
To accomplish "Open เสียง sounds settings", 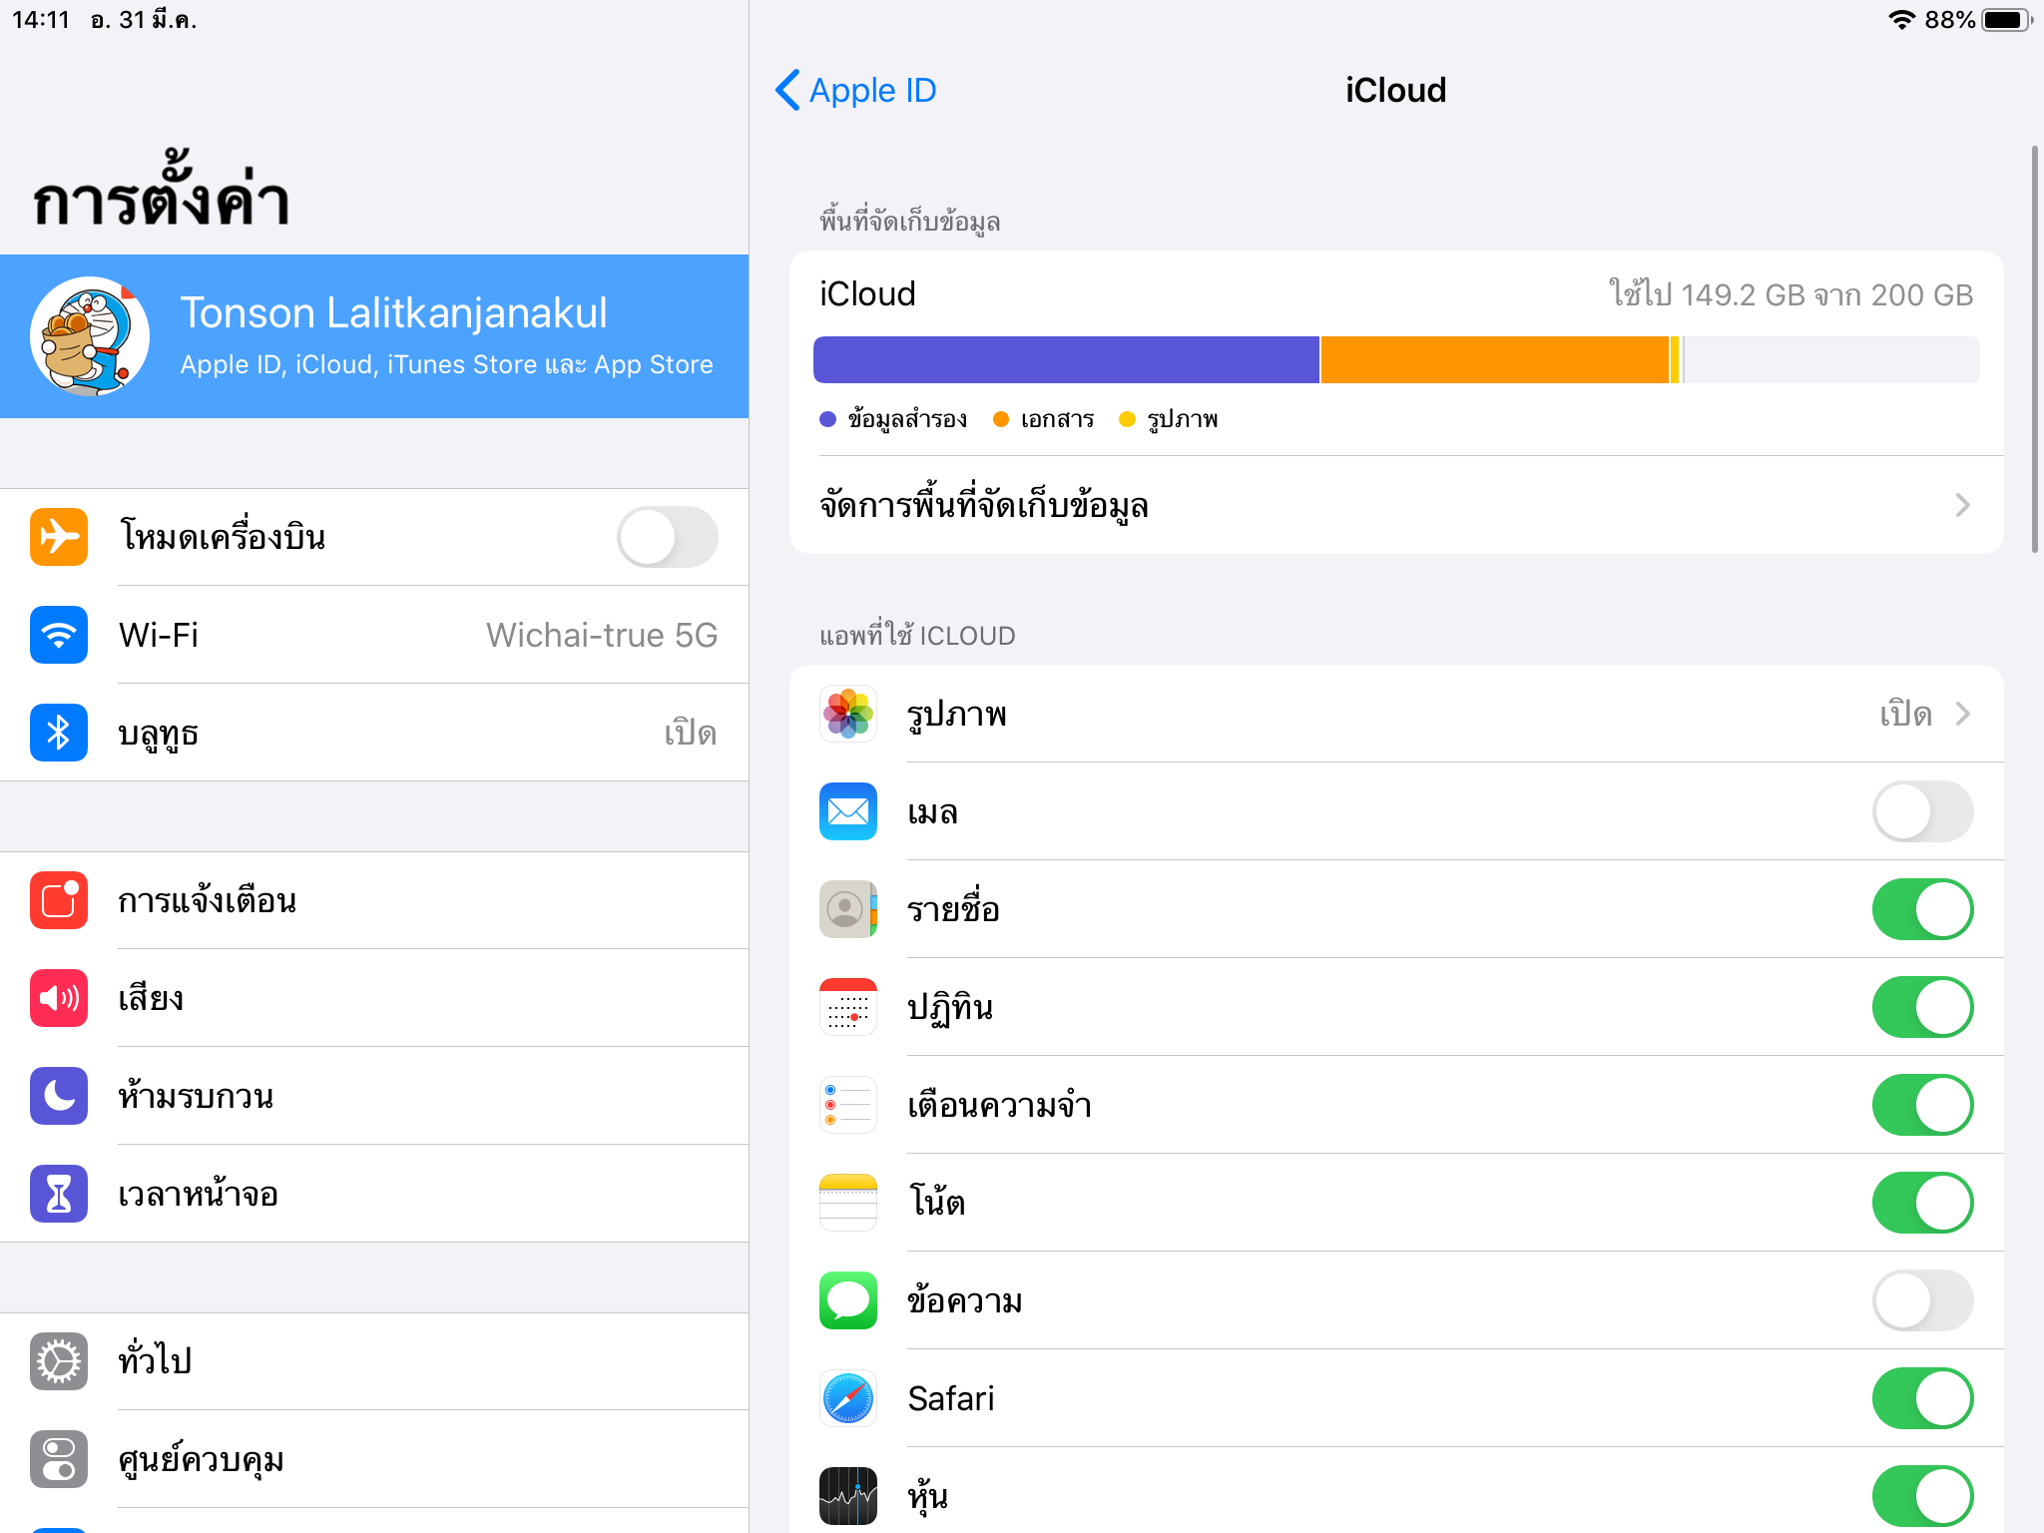I will pos(374,998).
